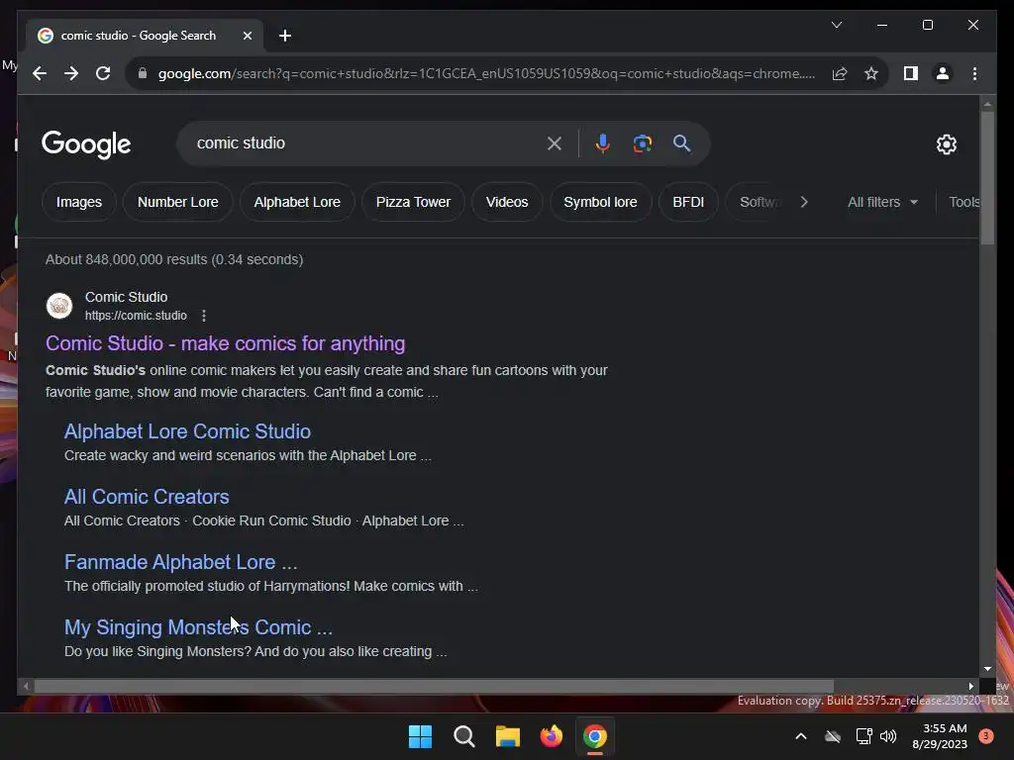Image resolution: width=1014 pixels, height=760 pixels.
Task: Open the https://comic.studio URL link
Action: [136, 316]
